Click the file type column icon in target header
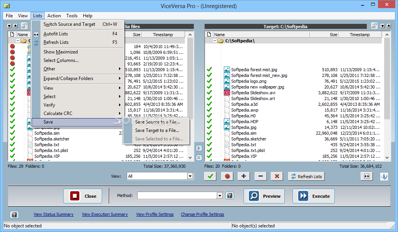This screenshot has height=232, width=398. pos(209,35)
